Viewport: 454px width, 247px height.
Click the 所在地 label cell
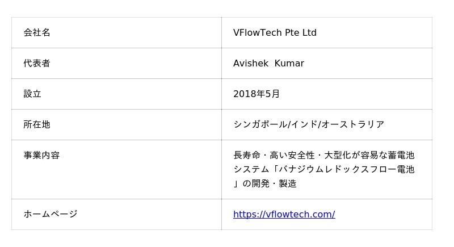click(x=37, y=124)
